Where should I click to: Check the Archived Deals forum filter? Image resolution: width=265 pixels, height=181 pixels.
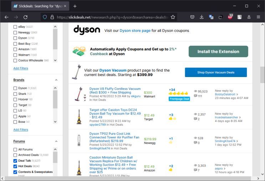pyautogui.click(x=15, y=155)
